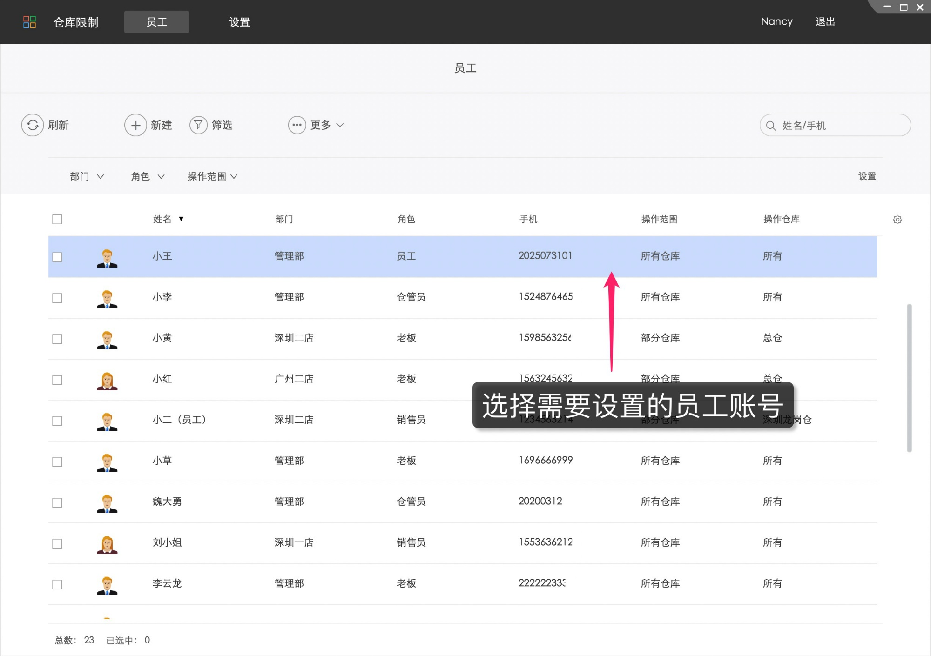Switch to the 设置 tab
The width and height of the screenshot is (931, 656).
pyautogui.click(x=239, y=22)
